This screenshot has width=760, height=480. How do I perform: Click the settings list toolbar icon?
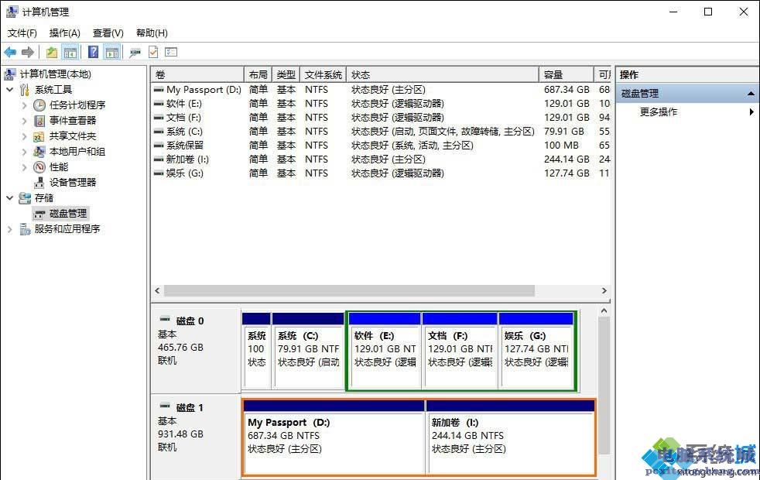[x=171, y=52]
